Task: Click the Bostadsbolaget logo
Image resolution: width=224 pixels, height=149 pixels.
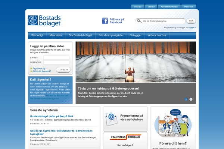Action: [44, 21]
